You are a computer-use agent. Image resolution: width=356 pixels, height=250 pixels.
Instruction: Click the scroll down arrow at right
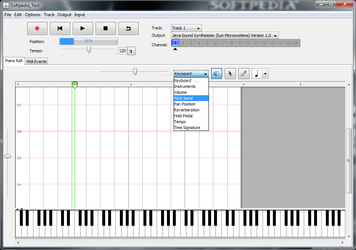click(349, 237)
